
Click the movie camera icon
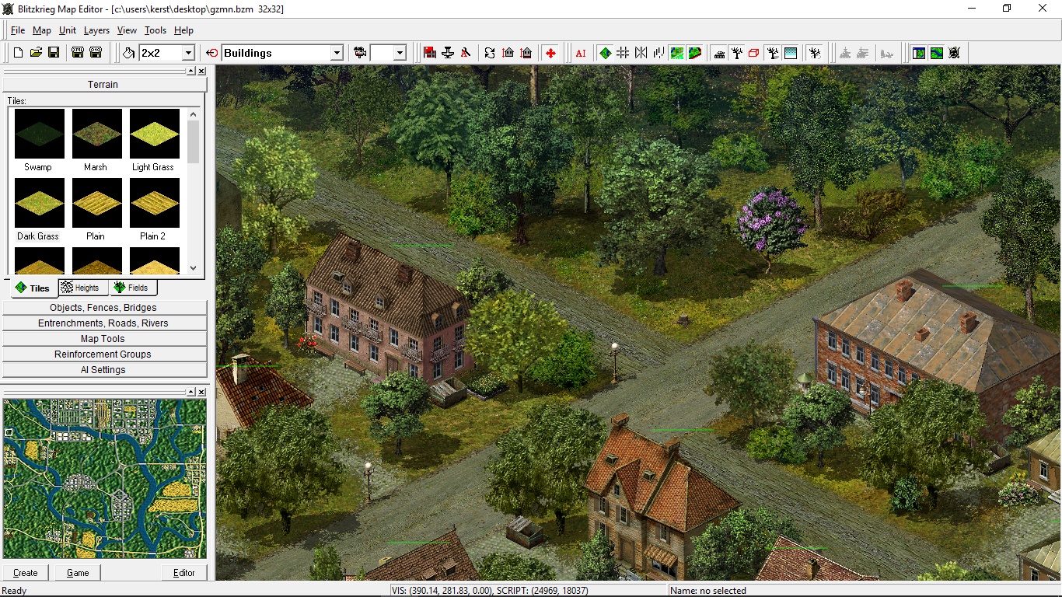360,53
